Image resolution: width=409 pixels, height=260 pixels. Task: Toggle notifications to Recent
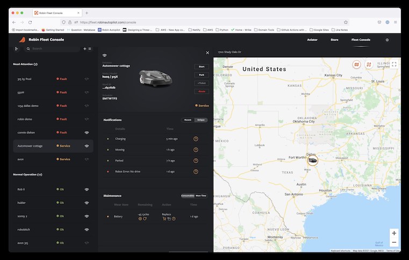[x=188, y=120]
